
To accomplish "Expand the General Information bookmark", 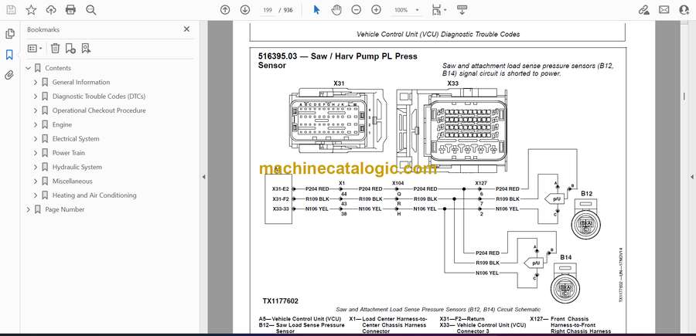I will (36, 83).
